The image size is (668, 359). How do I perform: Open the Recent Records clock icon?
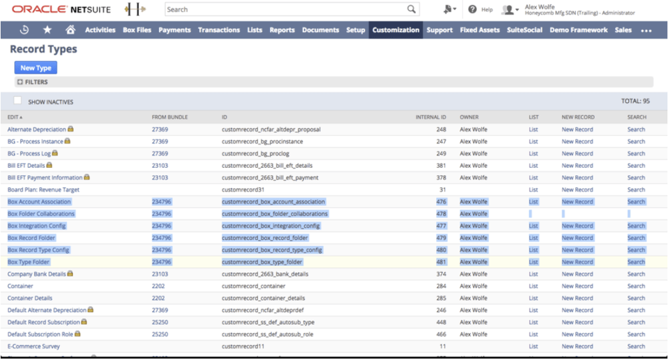[x=24, y=30]
